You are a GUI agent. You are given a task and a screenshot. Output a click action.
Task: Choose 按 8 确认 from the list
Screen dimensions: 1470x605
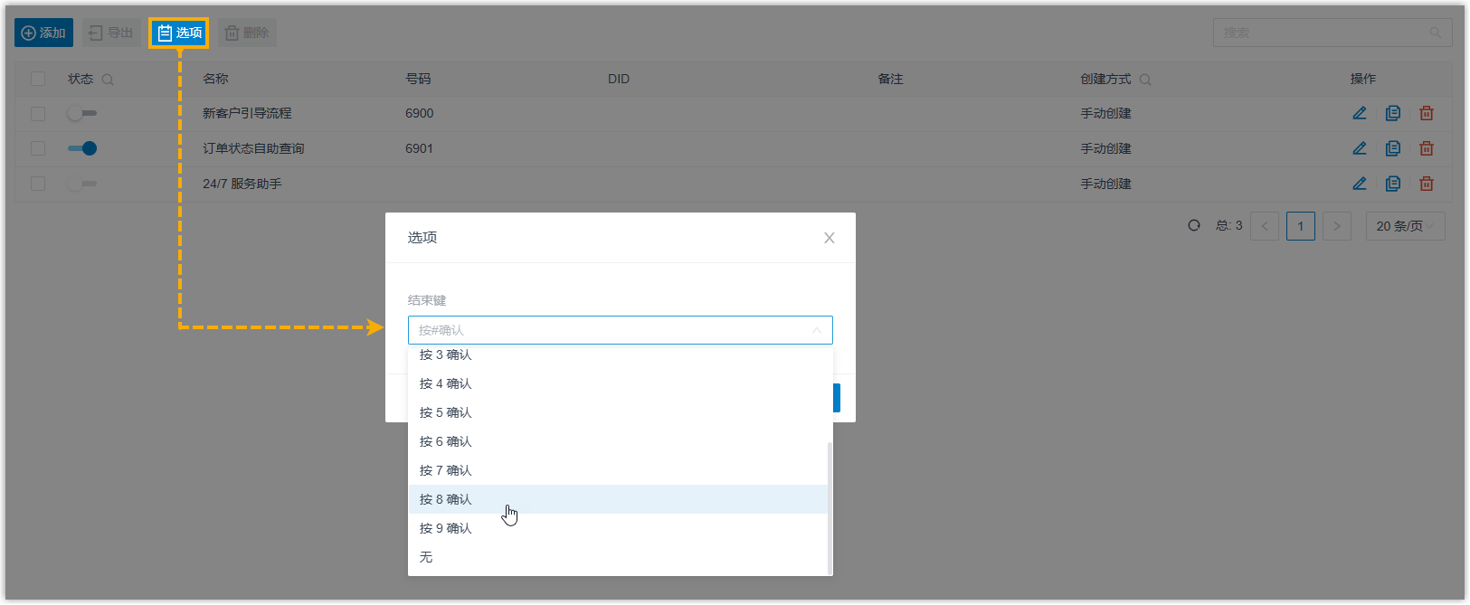coord(446,499)
